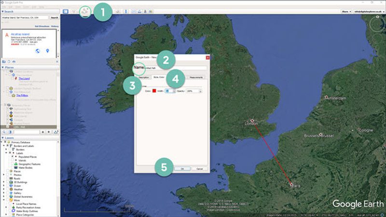This screenshot has width=386, height=217.
Task: Close search results with the X icon
Action: click(57, 62)
